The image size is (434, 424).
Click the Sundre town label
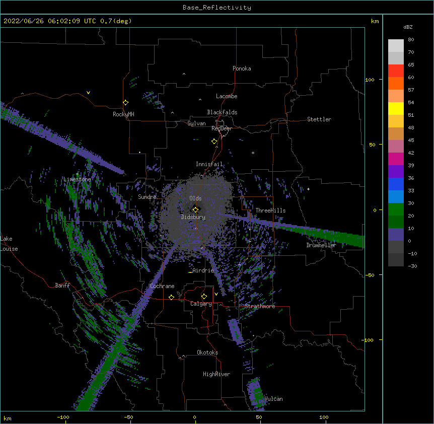click(147, 197)
